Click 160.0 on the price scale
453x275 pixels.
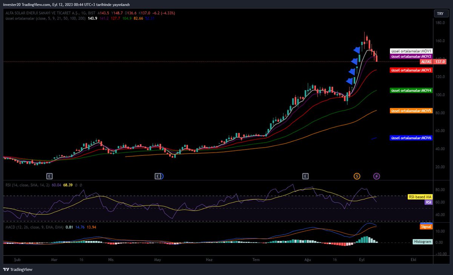point(439,41)
